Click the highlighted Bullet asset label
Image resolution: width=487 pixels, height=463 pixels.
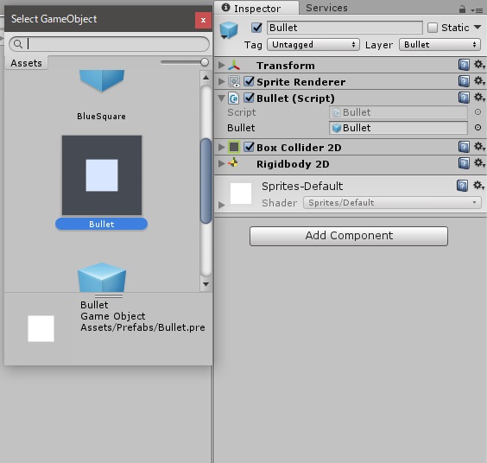click(x=101, y=224)
